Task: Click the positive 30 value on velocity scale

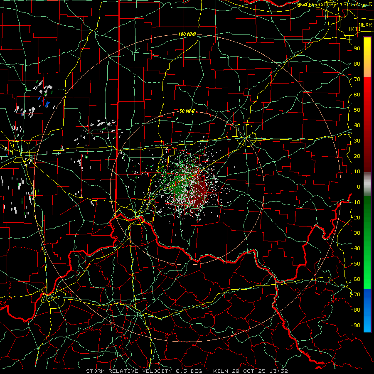Action: [357, 141]
